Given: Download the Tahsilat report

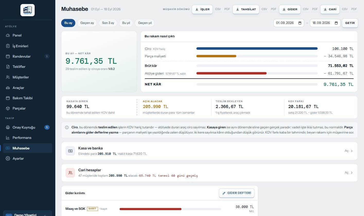Looking at the screenshot, I should coord(246,9).
